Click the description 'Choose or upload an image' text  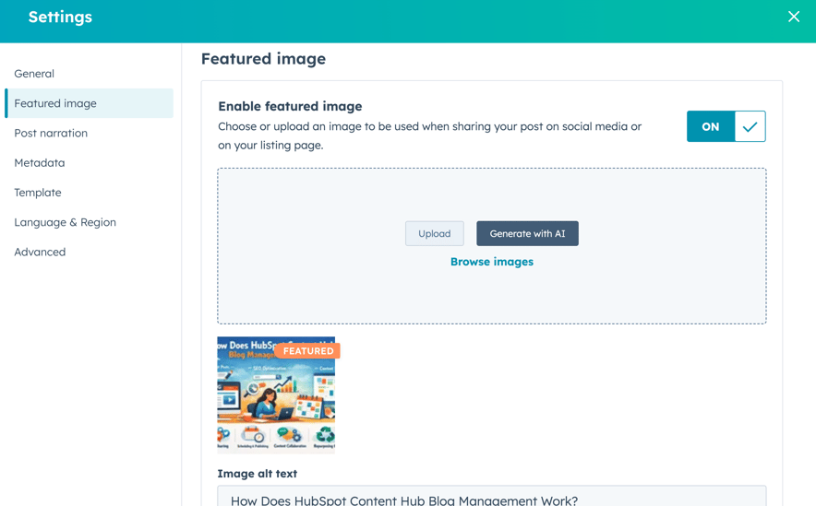[430, 135]
